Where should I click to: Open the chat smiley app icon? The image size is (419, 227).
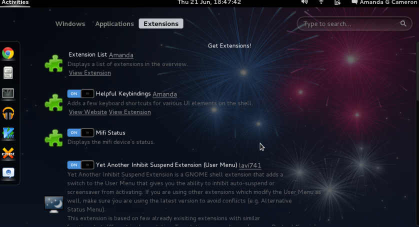[8, 173]
